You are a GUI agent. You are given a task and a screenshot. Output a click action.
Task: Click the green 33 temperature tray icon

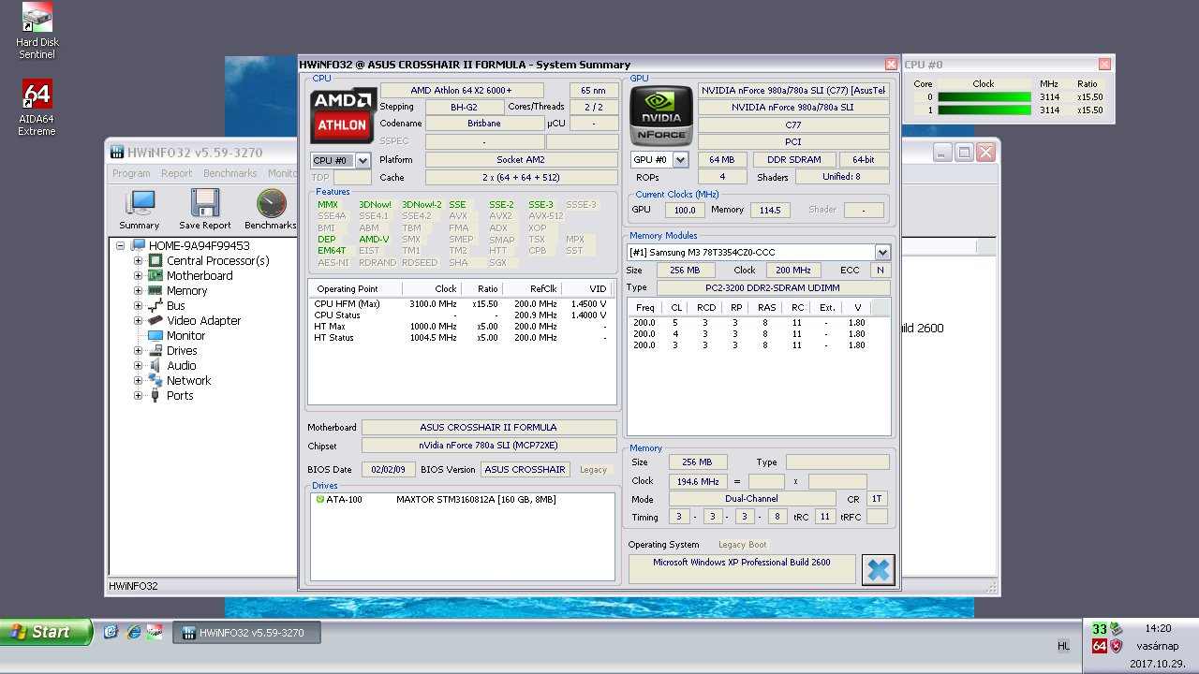tap(1100, 629)
